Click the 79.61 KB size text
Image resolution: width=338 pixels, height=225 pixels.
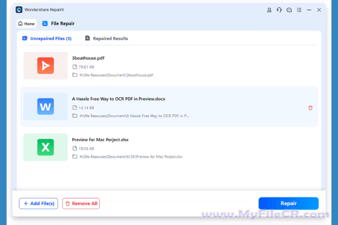point(86,67)
